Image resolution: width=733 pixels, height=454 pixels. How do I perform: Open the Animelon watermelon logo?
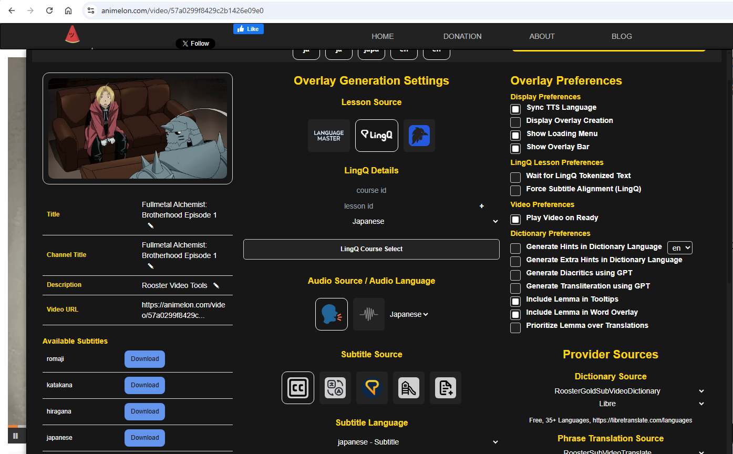pyautogui.click(x=73, y=34)
